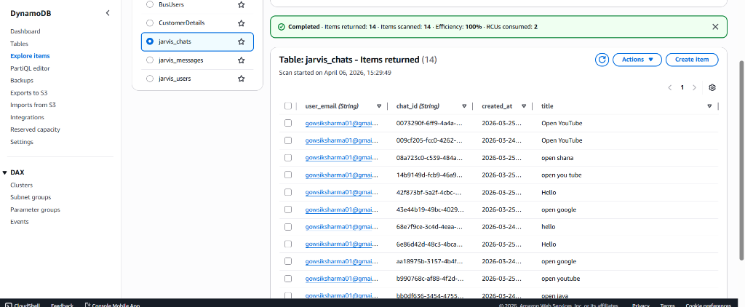
Task: Check the row with chat_id 68e7f9ce
Action: pyautogui.click(x=288, y=227)
